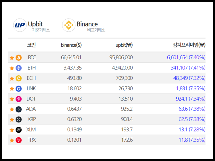This screenshot has height=161, width=215.
Task: Click the Upbit logo icon
Action: [x=20, y=25]
